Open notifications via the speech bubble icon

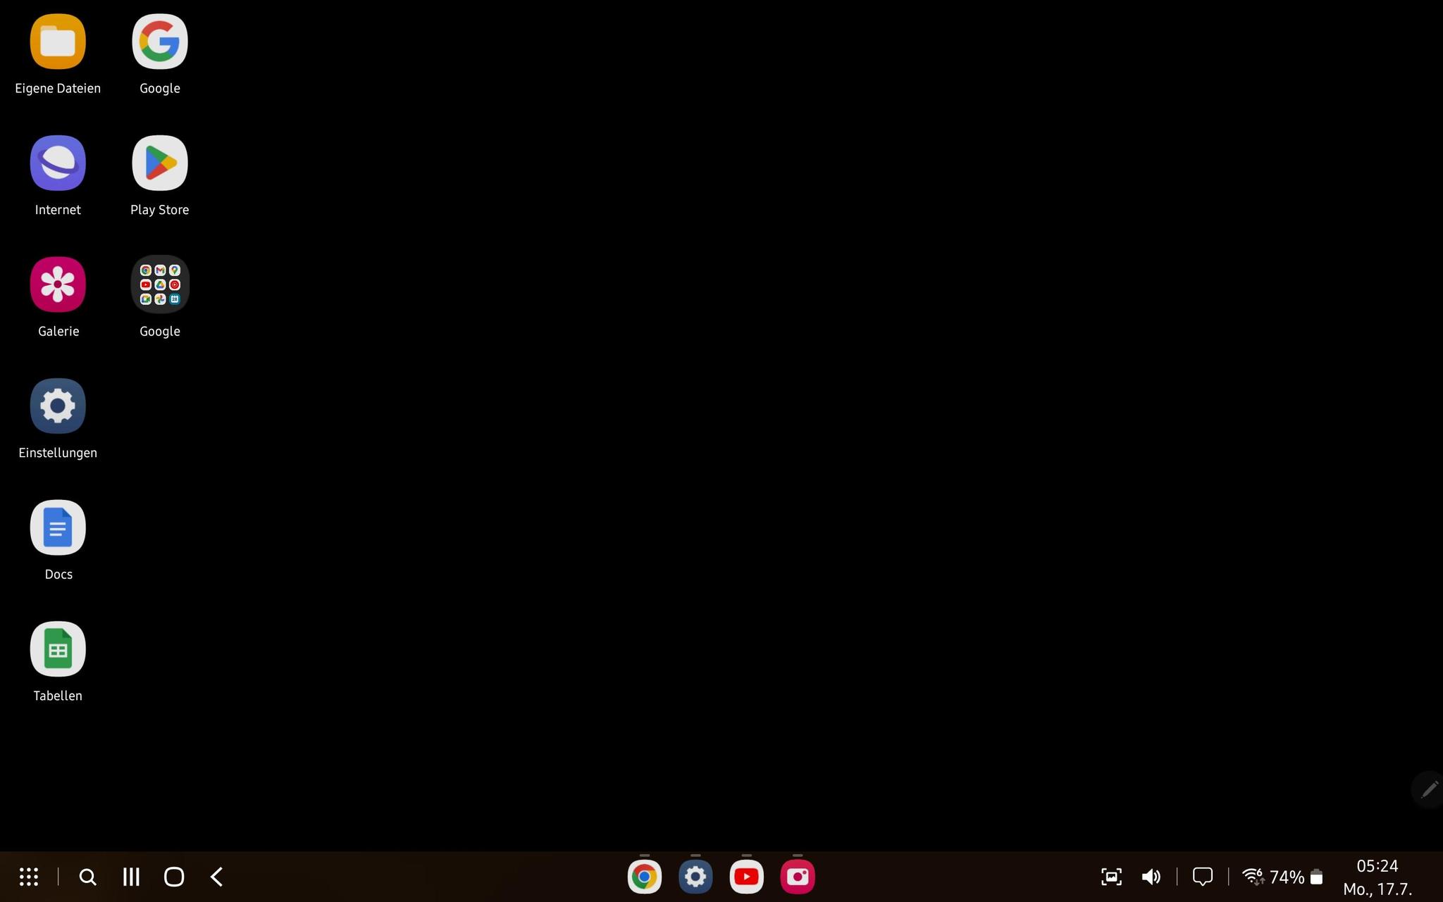pos(1203,877)
